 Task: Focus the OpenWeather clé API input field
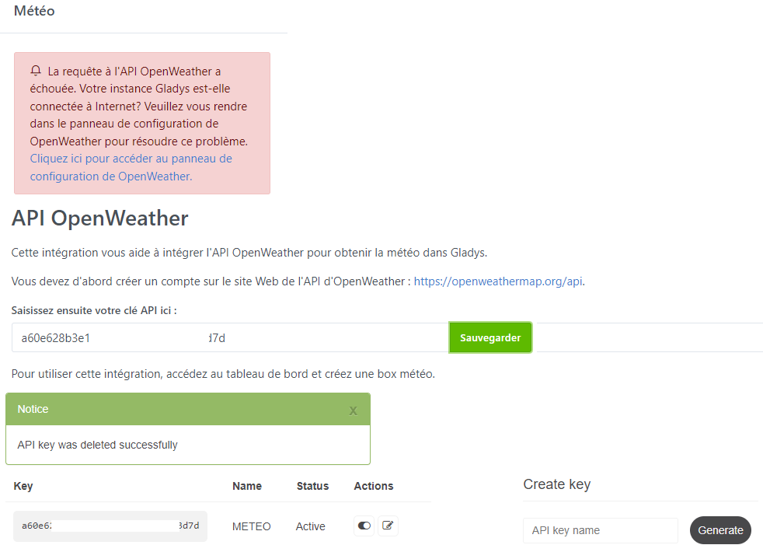[230, 338]
